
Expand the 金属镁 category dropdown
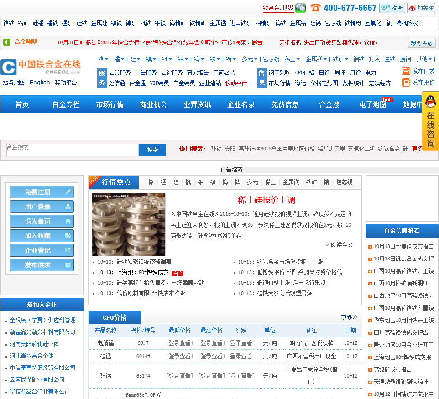(x=316, y=59)
